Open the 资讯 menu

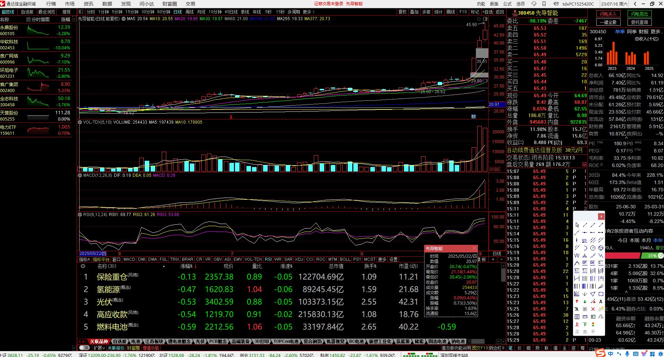click(x=89, y=4)
